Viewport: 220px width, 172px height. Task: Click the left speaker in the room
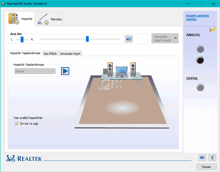pos(110,69)
